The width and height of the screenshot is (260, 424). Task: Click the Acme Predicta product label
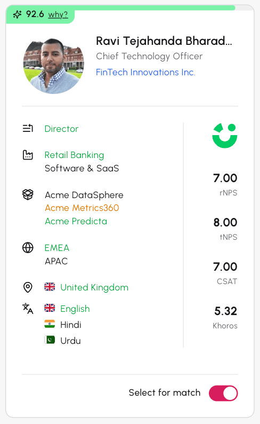76,221
